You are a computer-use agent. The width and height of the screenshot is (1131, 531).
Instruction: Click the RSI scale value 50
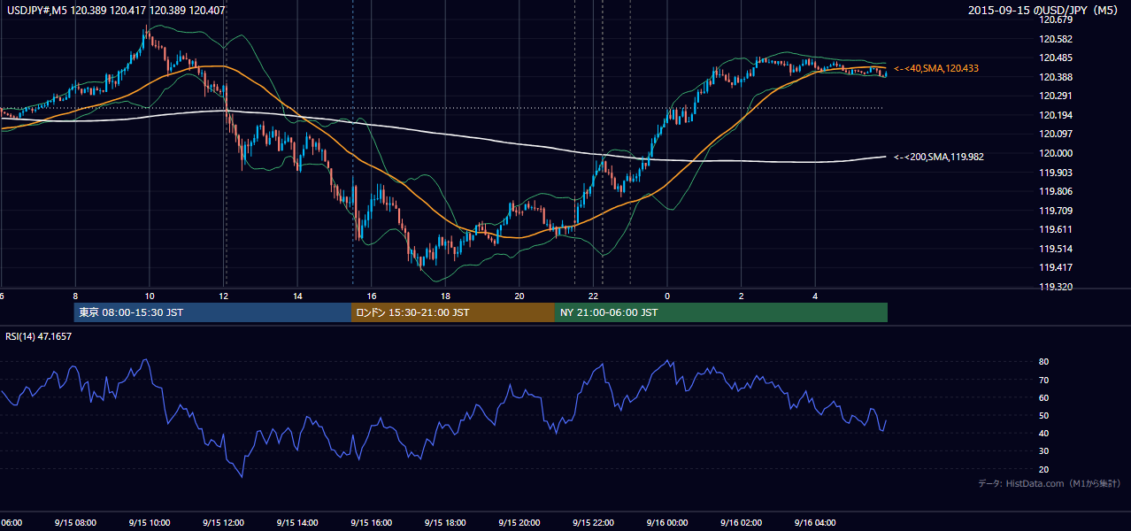tap(1044, 415)
